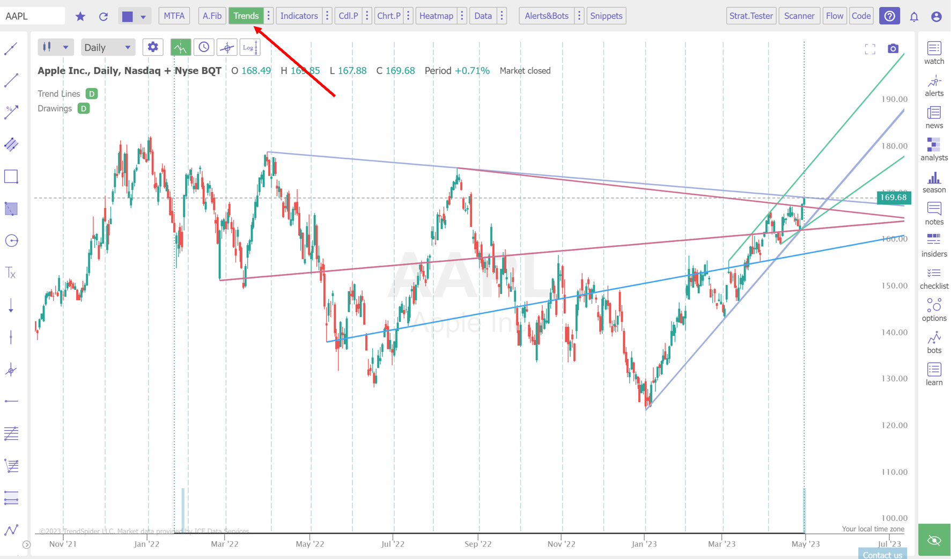Open the help question mark button
951x559 pixels.
889,16
